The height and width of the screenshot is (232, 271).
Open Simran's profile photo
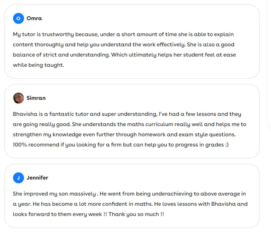point(18,98)
